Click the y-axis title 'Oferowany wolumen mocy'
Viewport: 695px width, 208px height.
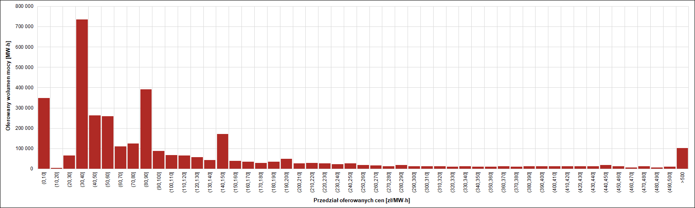pyautogui.click(x=8, y=86)
